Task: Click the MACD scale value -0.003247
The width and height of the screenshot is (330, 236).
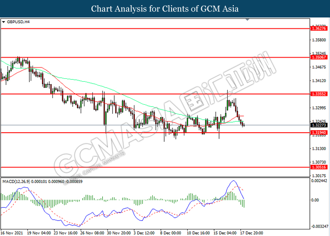Action: [x=319, y=227]
